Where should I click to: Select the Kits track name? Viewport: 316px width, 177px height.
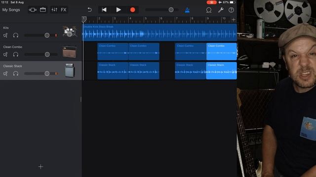click(6, 28)
